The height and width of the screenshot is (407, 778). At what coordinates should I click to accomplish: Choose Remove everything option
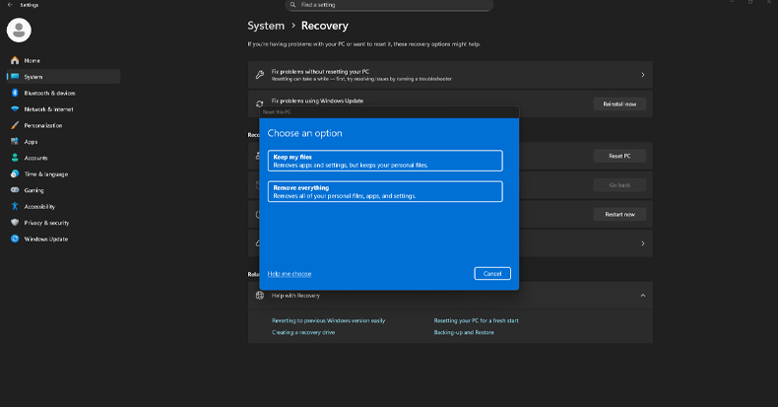(385, 191)
